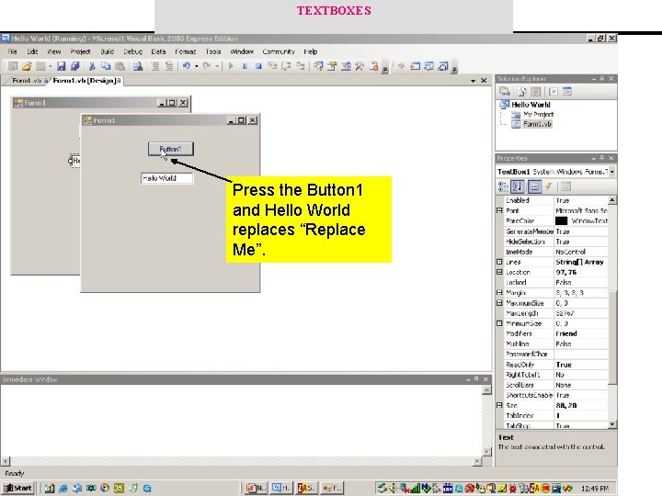
Task: Click the ForeColor black color swatch
Action: coord(561,220)
